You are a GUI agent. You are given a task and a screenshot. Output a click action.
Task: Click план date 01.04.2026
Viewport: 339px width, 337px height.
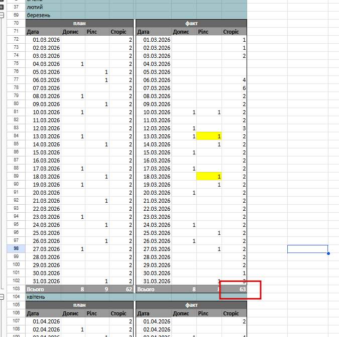point(43,321)
